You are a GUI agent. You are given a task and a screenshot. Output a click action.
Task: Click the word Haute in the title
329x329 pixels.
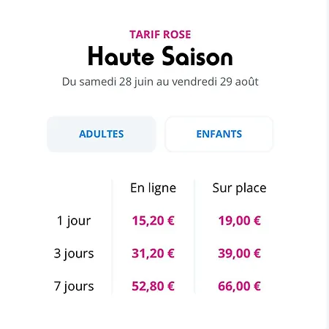121,56
